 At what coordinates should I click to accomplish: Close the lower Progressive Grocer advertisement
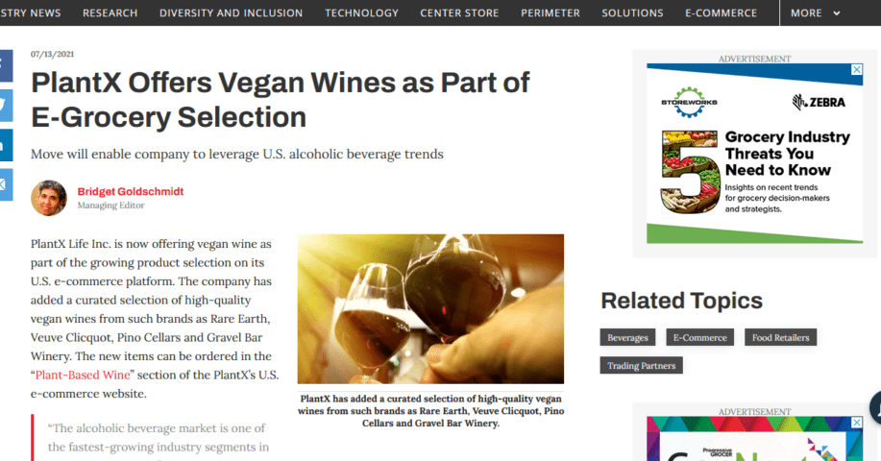(x=857, y=422)
